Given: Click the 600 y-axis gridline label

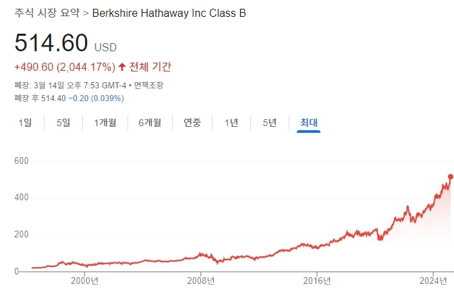Looking at the screenshot, I should point(21,161).
